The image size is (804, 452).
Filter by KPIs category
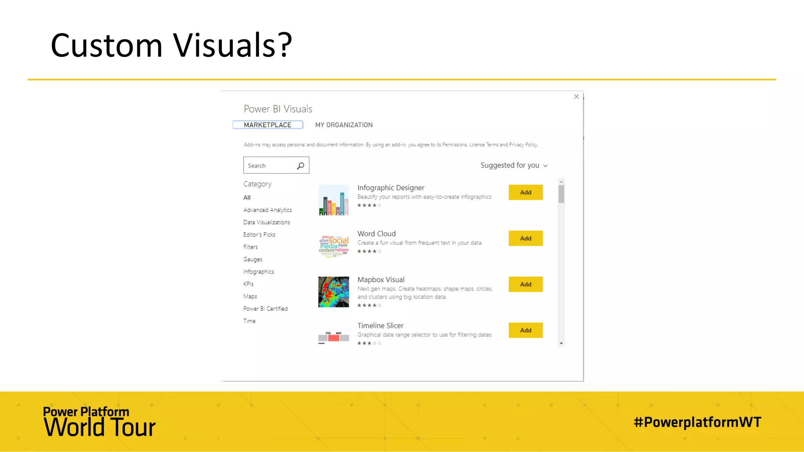pos(248,284)
